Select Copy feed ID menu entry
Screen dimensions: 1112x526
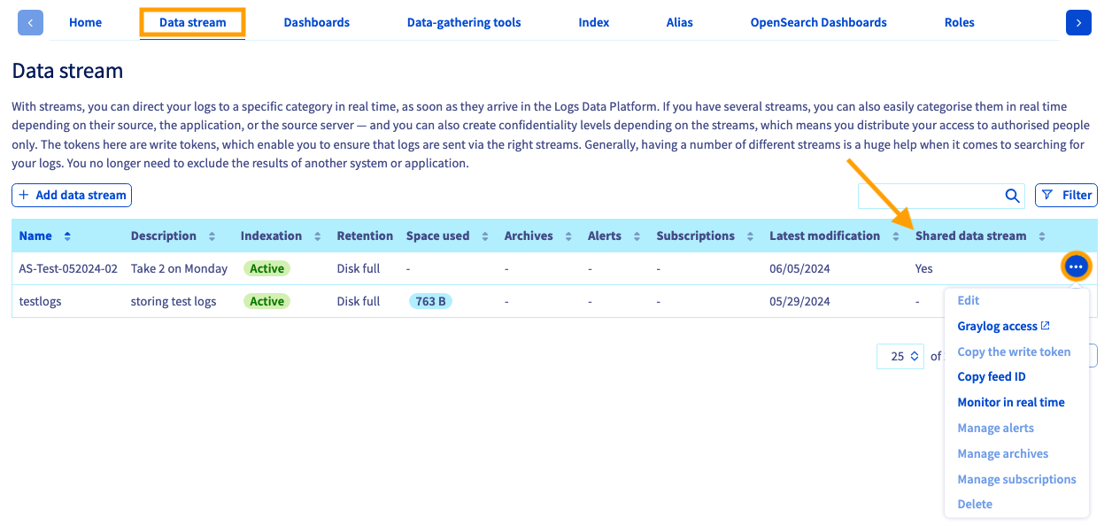click(992, 376)
